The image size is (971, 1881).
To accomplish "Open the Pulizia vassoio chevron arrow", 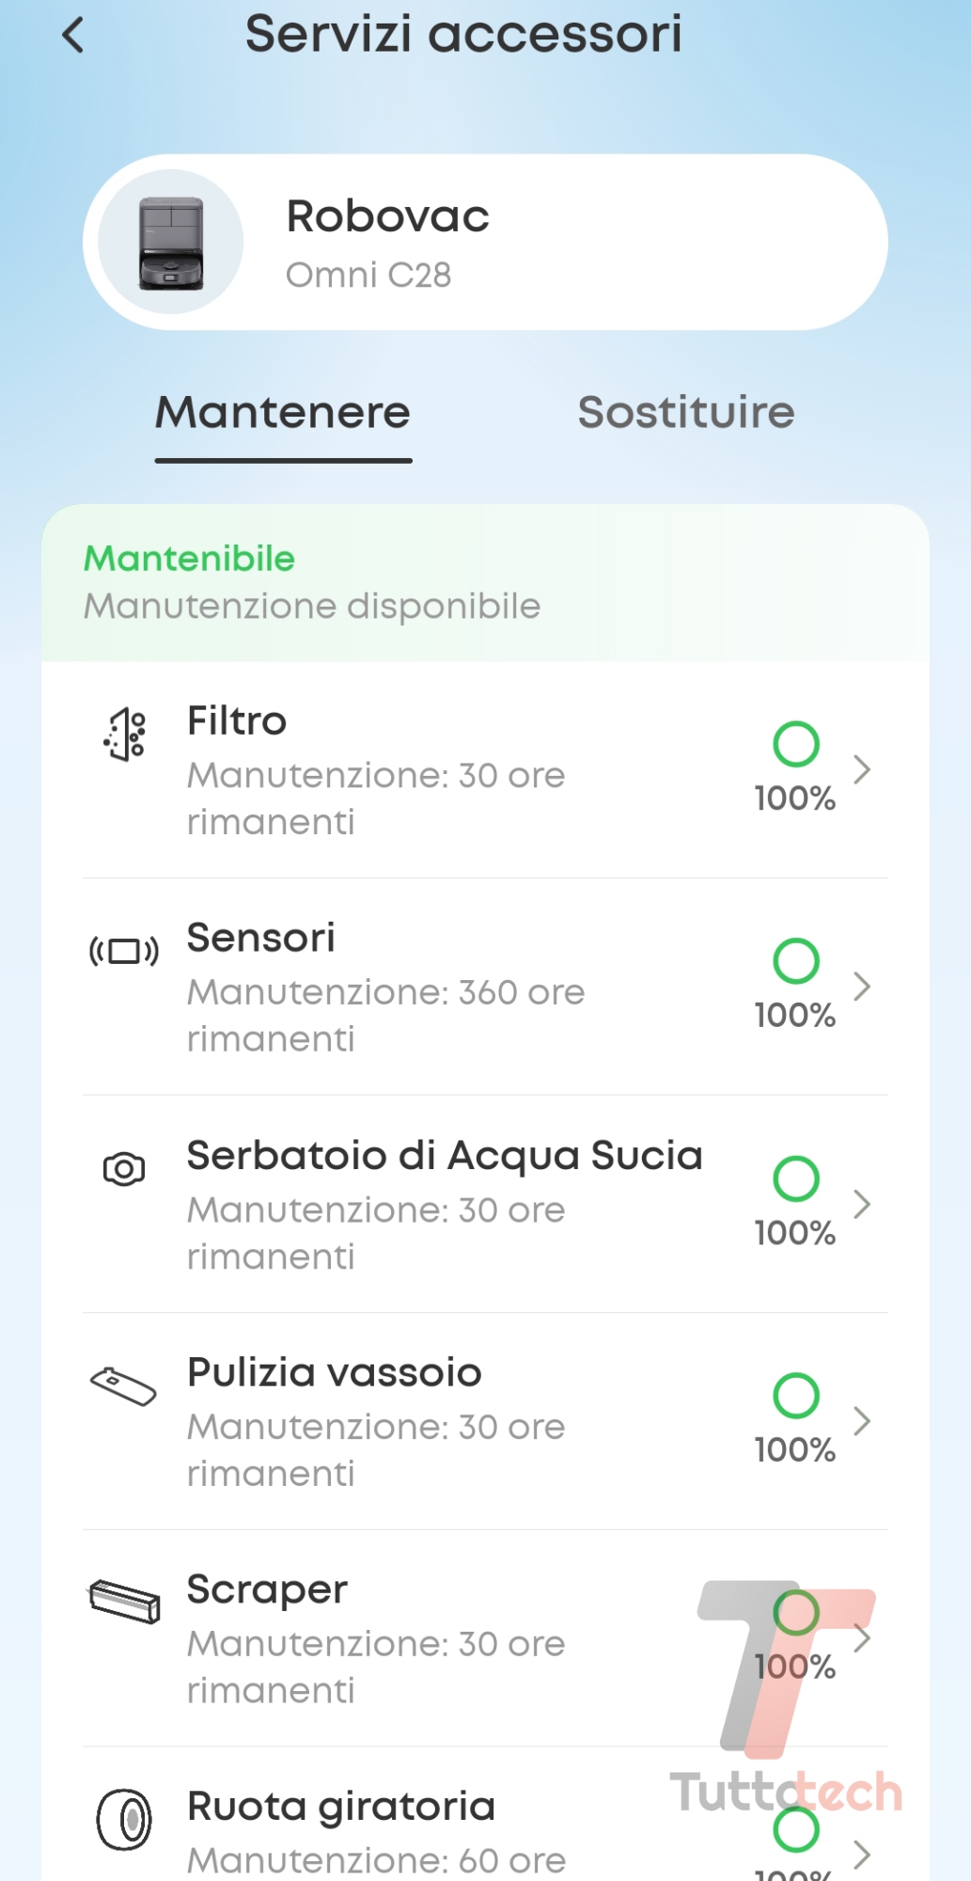I will [862, 1421].
